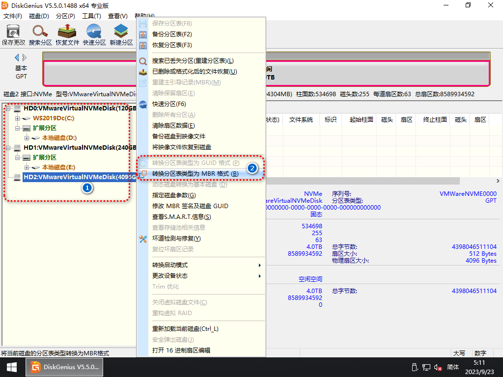Click the muted volume tray icon
The width and height of the screenshot is (503, 377).
pos(437,367)
